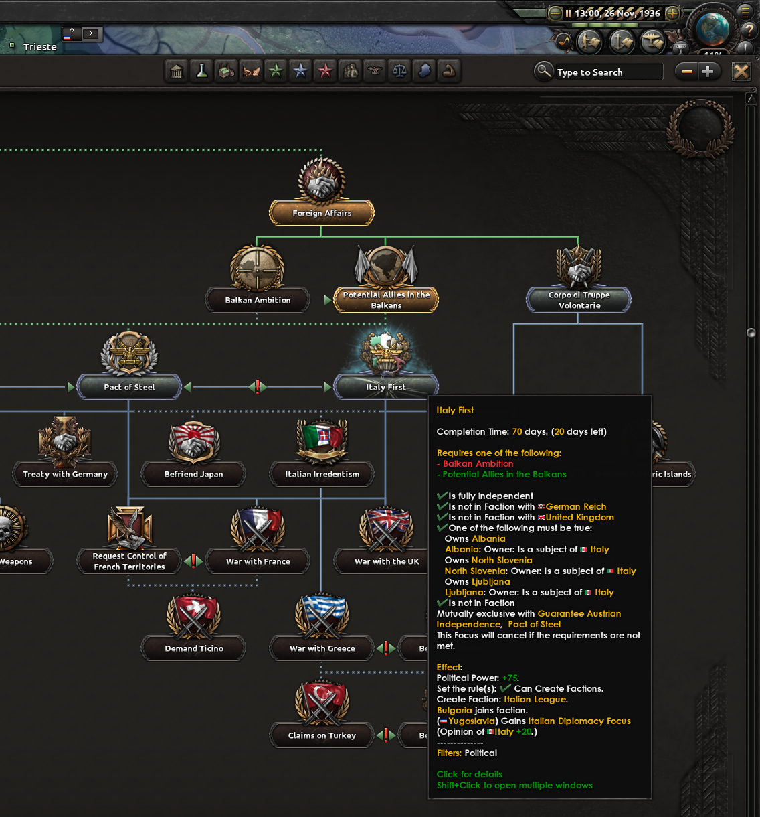This screenshot has width=760, height=817.
Task: Open the air force plane report icon
Action: (652, 42)
